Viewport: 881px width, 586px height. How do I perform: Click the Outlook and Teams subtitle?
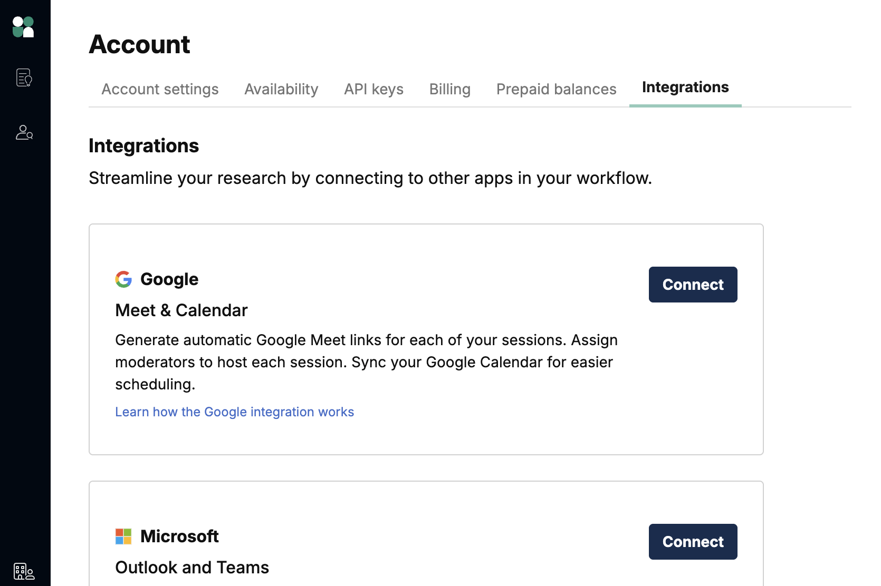pos(192,568)
